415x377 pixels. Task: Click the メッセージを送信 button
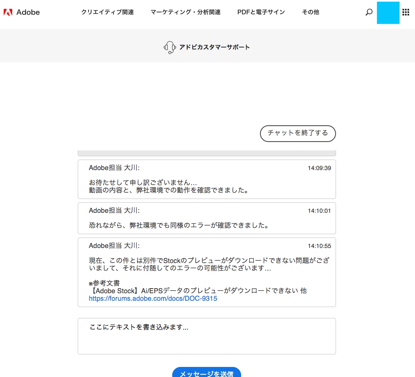206,372
